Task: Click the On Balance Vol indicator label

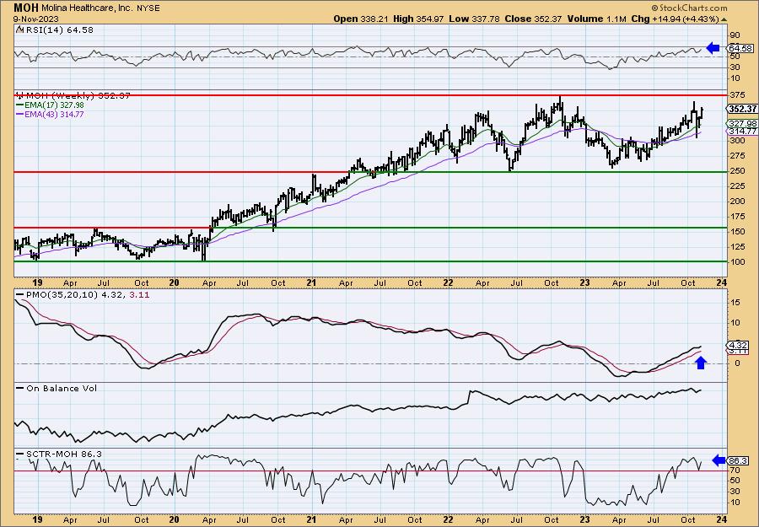Action: [x=62, y=388]
